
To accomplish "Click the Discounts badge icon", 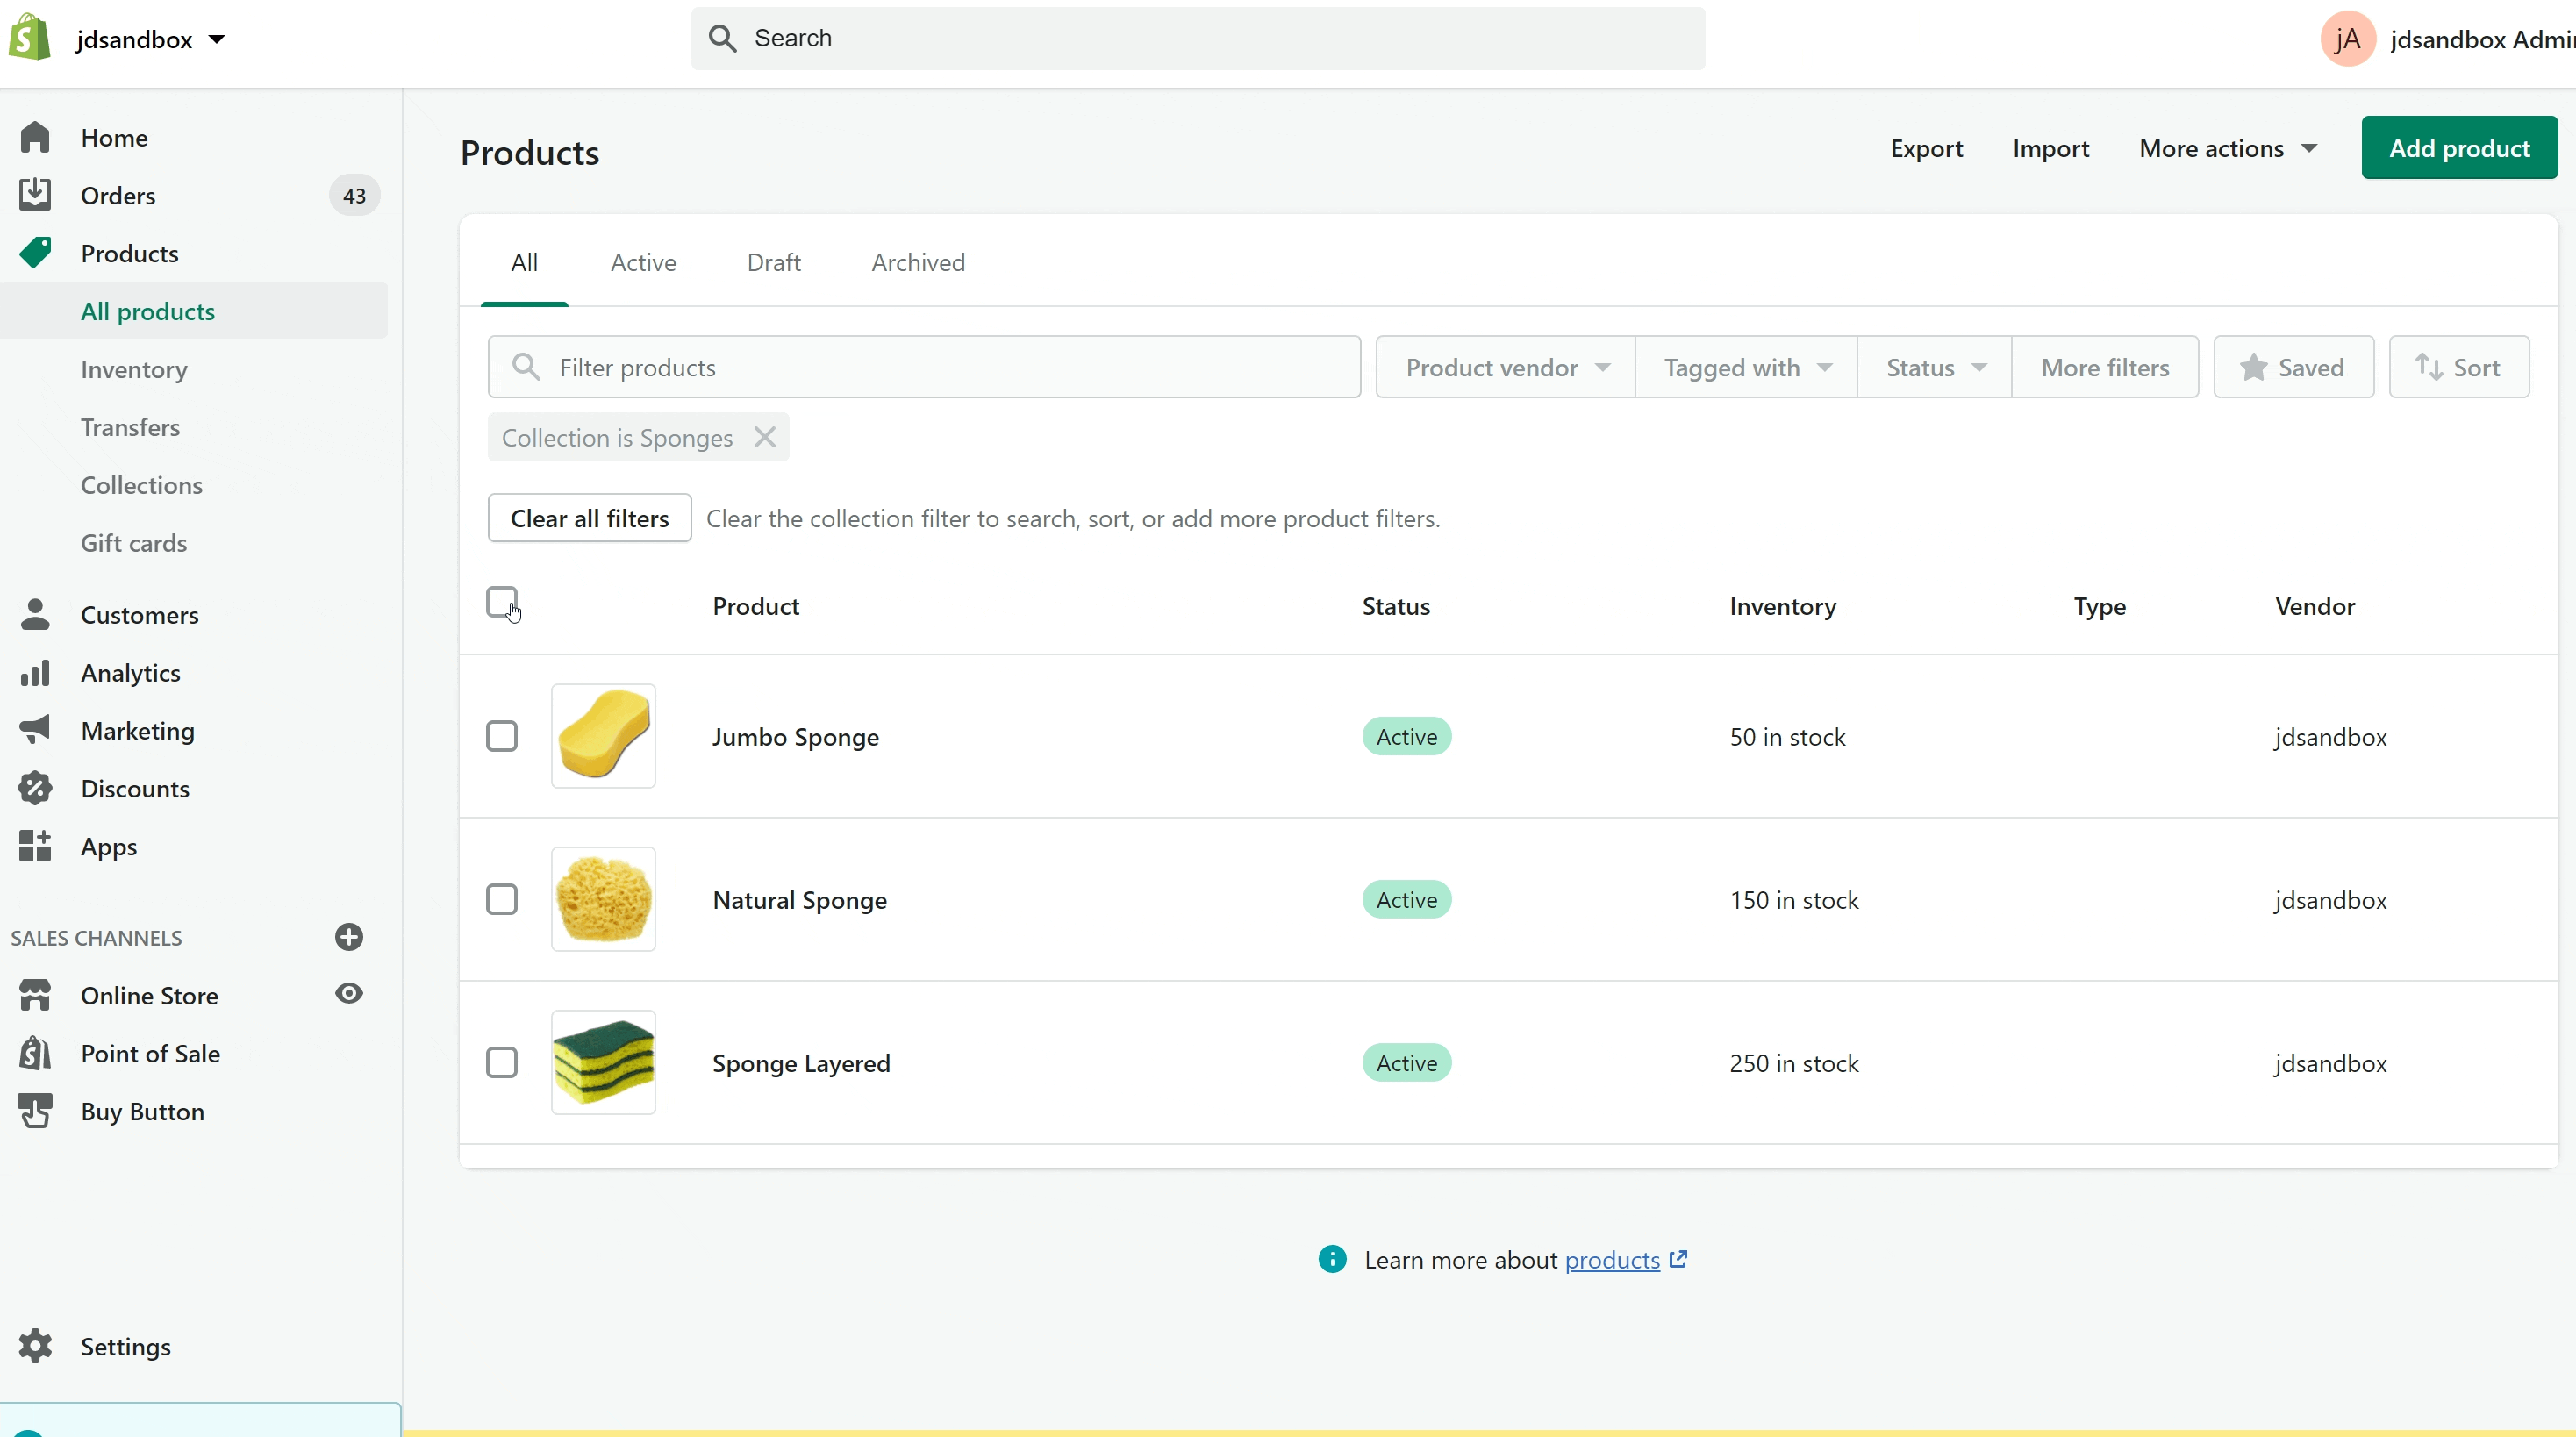I will tap(35, 789).
